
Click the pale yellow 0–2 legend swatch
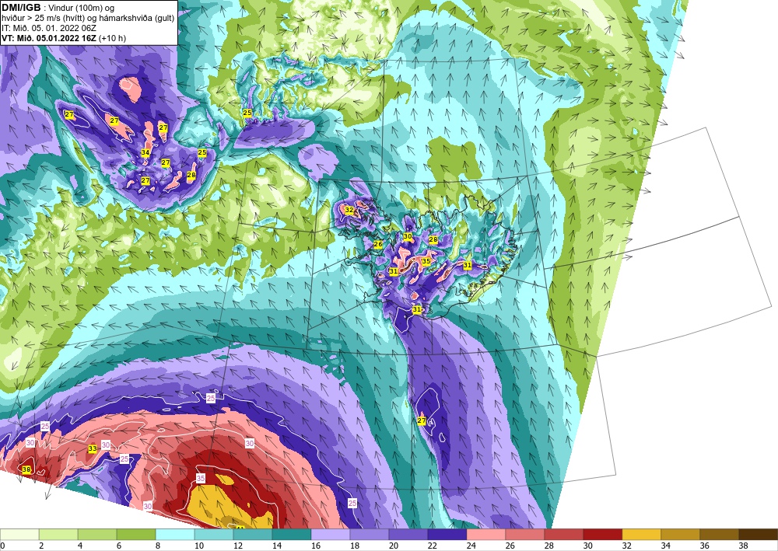pyautogui.click(x=19, y=535)
